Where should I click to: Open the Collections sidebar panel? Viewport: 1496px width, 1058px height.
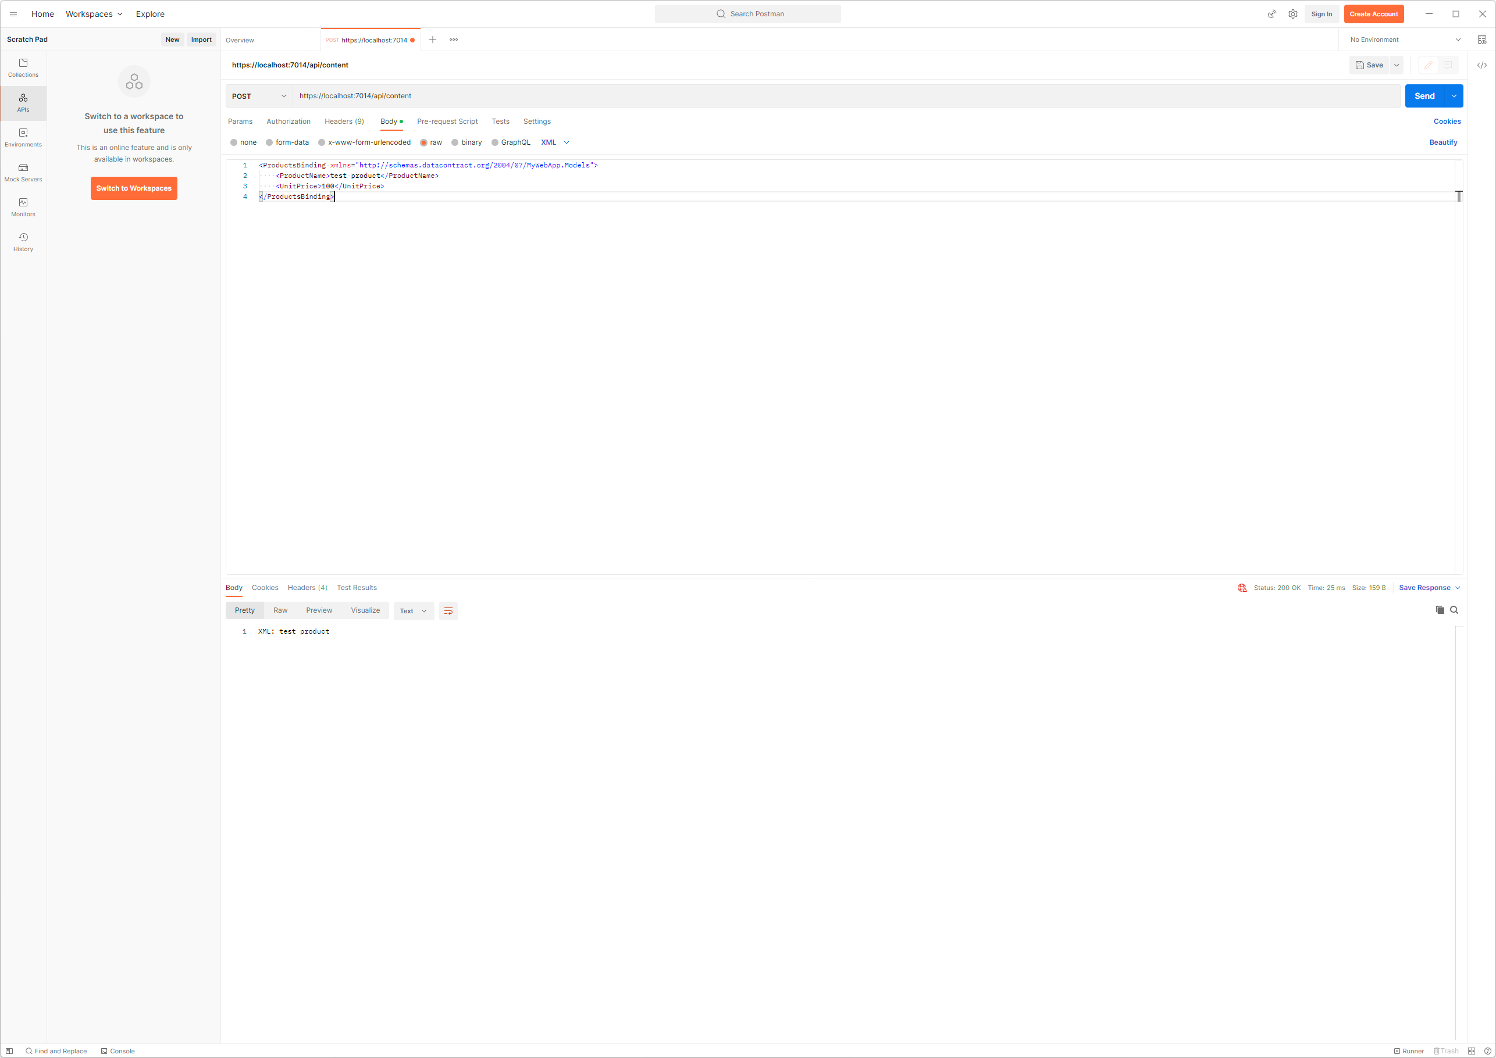(23, 68)
